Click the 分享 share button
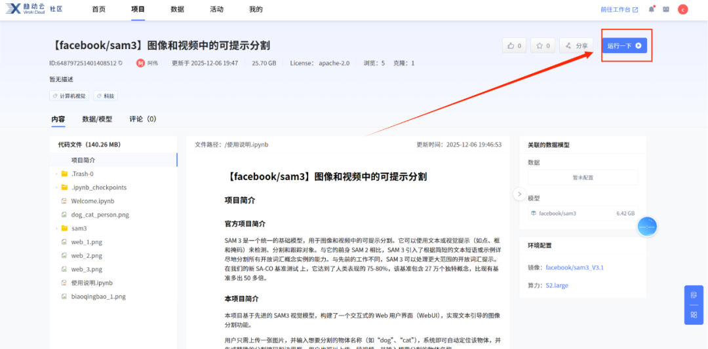The height and width of the screenshot is (349, 708). (576, 46)
